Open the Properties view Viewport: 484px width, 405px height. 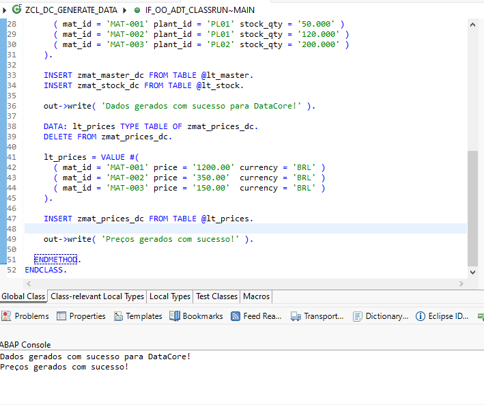click(81, 316)
